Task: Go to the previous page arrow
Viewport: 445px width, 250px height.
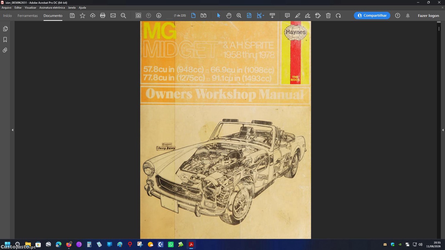Action: point(149,15)
